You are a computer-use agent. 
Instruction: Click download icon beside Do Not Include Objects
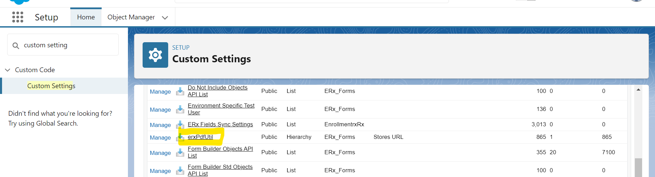click(x=180, y=91)
